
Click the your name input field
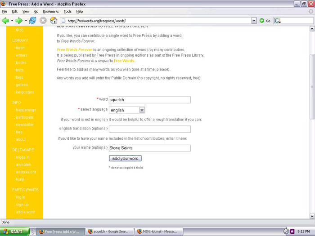click(150, 148)
